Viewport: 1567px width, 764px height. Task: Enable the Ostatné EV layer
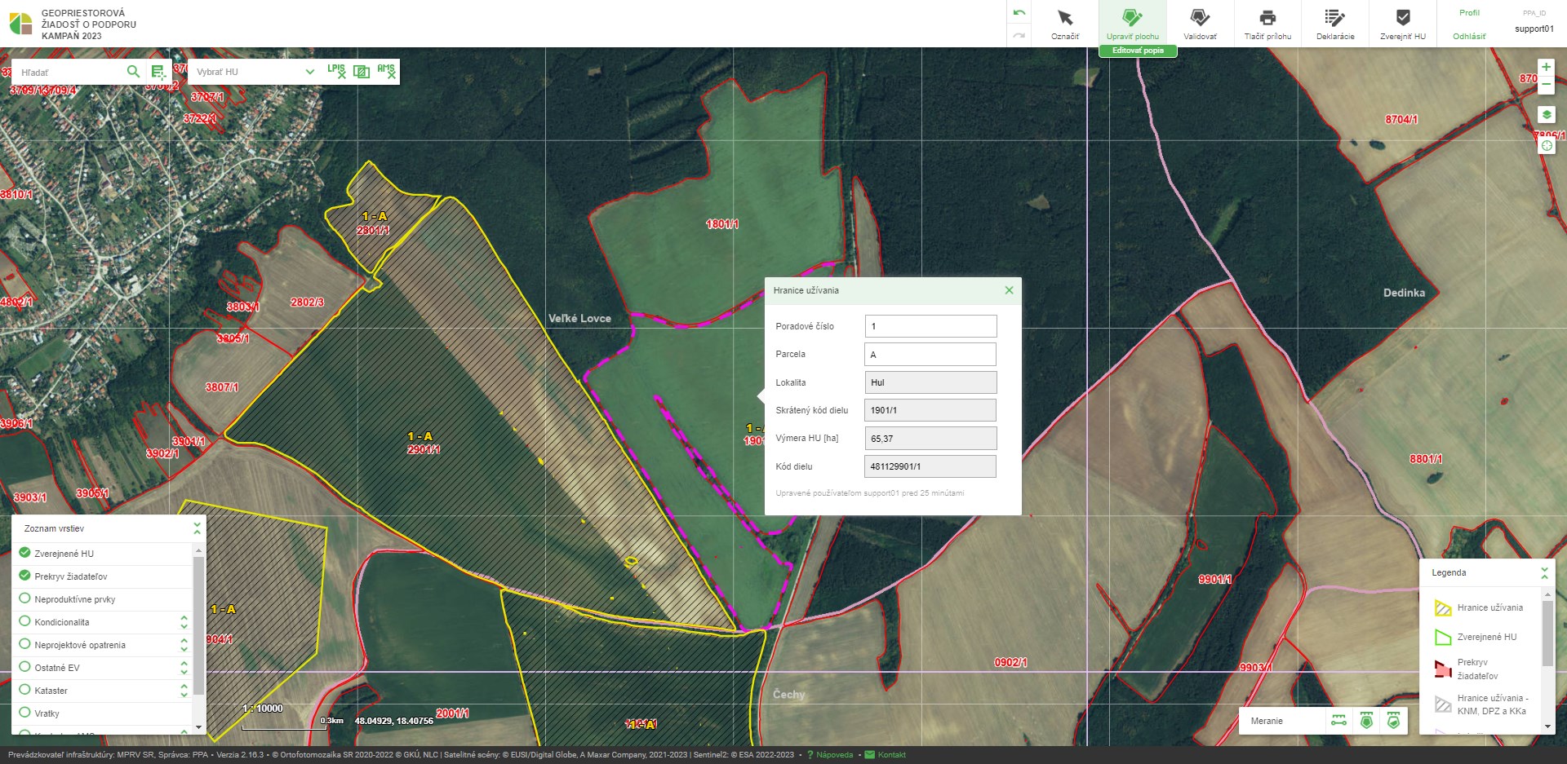coord(24,667)
